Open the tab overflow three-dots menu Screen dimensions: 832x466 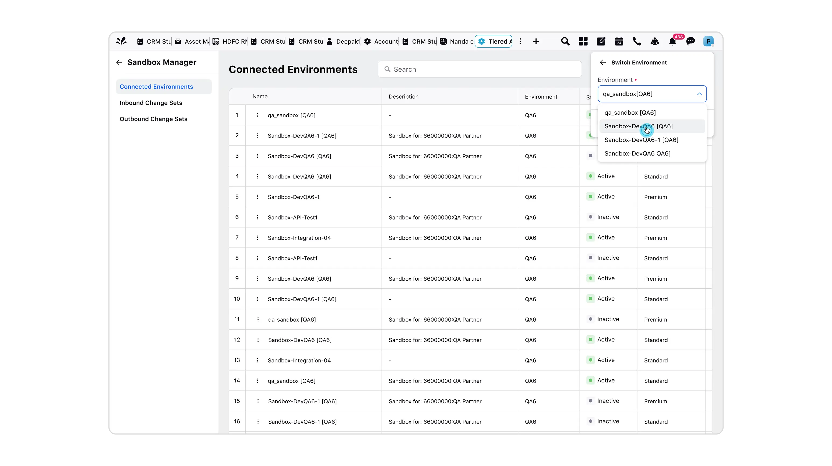click(x=520, y=41)
